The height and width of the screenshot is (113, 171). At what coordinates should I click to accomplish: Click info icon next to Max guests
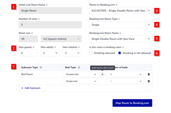(33, 47)
